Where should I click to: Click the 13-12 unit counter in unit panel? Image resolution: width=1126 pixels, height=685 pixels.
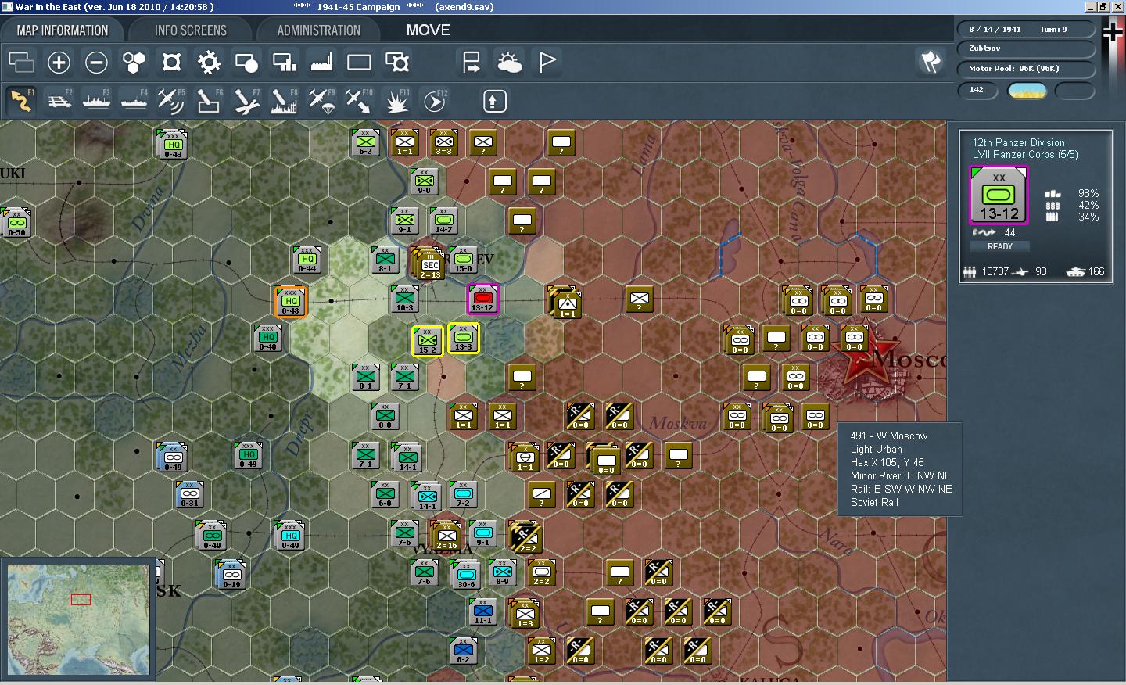click(x=999, y=195)
